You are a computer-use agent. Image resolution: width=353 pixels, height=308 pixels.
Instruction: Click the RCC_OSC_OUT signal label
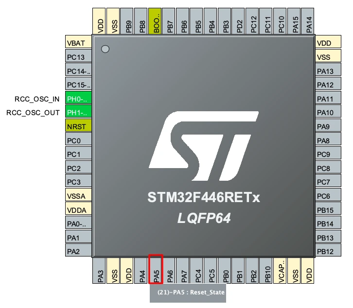tap(33, 113)
